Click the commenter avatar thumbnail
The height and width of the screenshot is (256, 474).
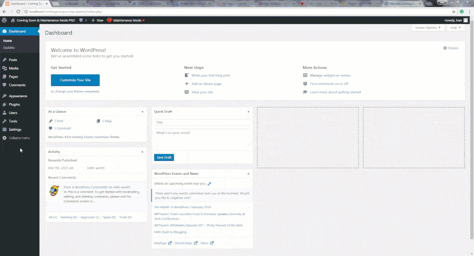(x=54, y=191)
